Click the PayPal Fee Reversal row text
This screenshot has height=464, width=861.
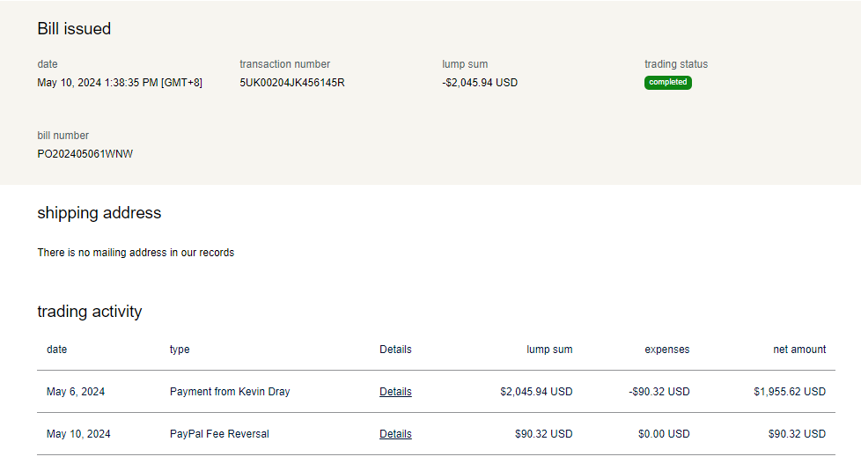pyautogui.click(x=219, y=434)
